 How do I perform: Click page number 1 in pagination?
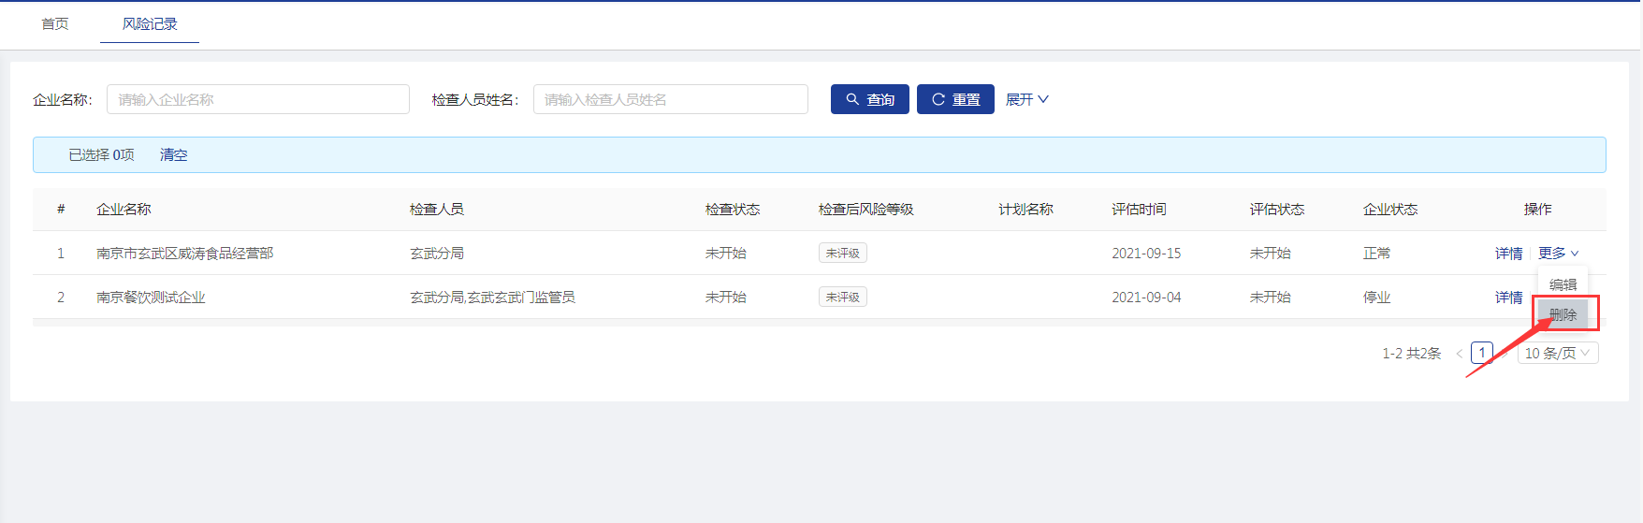[x=1481, y=353]
